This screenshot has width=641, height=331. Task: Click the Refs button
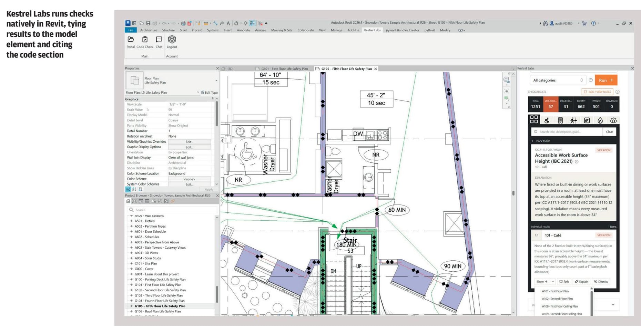pos(564,282)
